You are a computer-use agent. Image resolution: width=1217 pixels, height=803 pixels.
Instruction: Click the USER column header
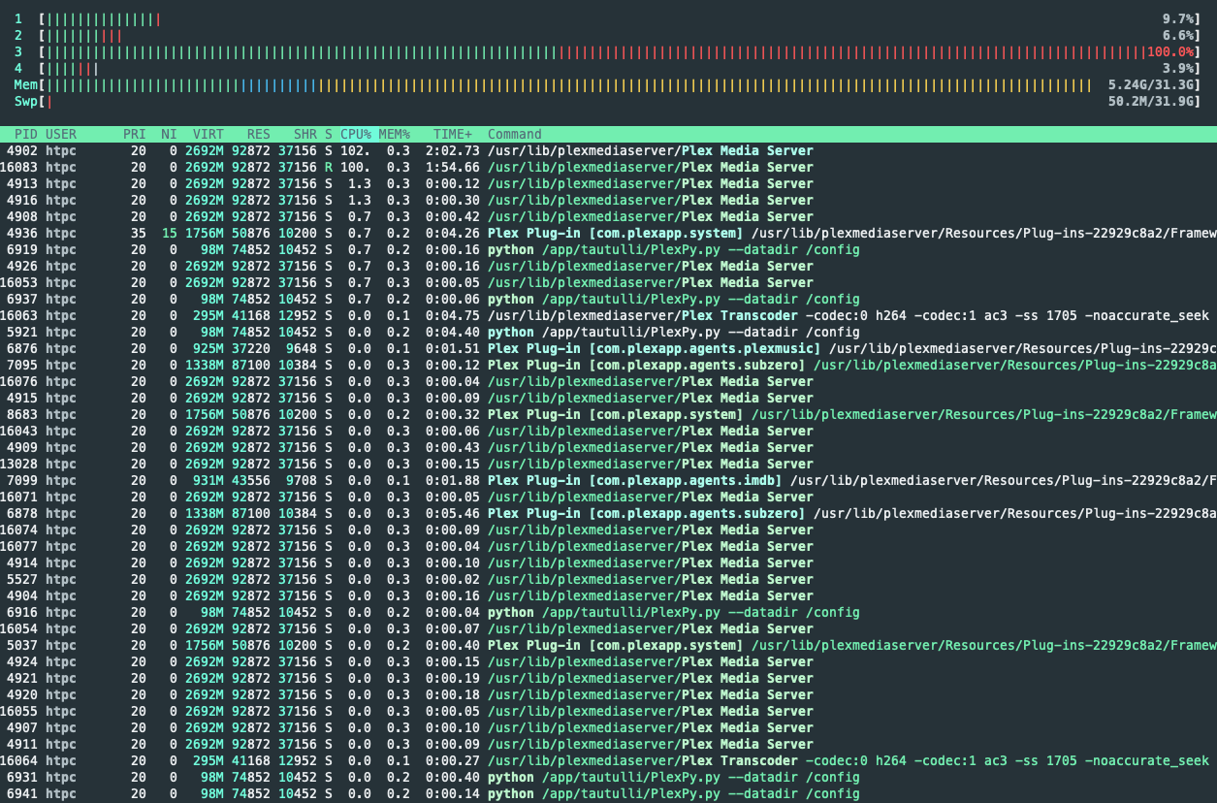(x=61, y=134)
